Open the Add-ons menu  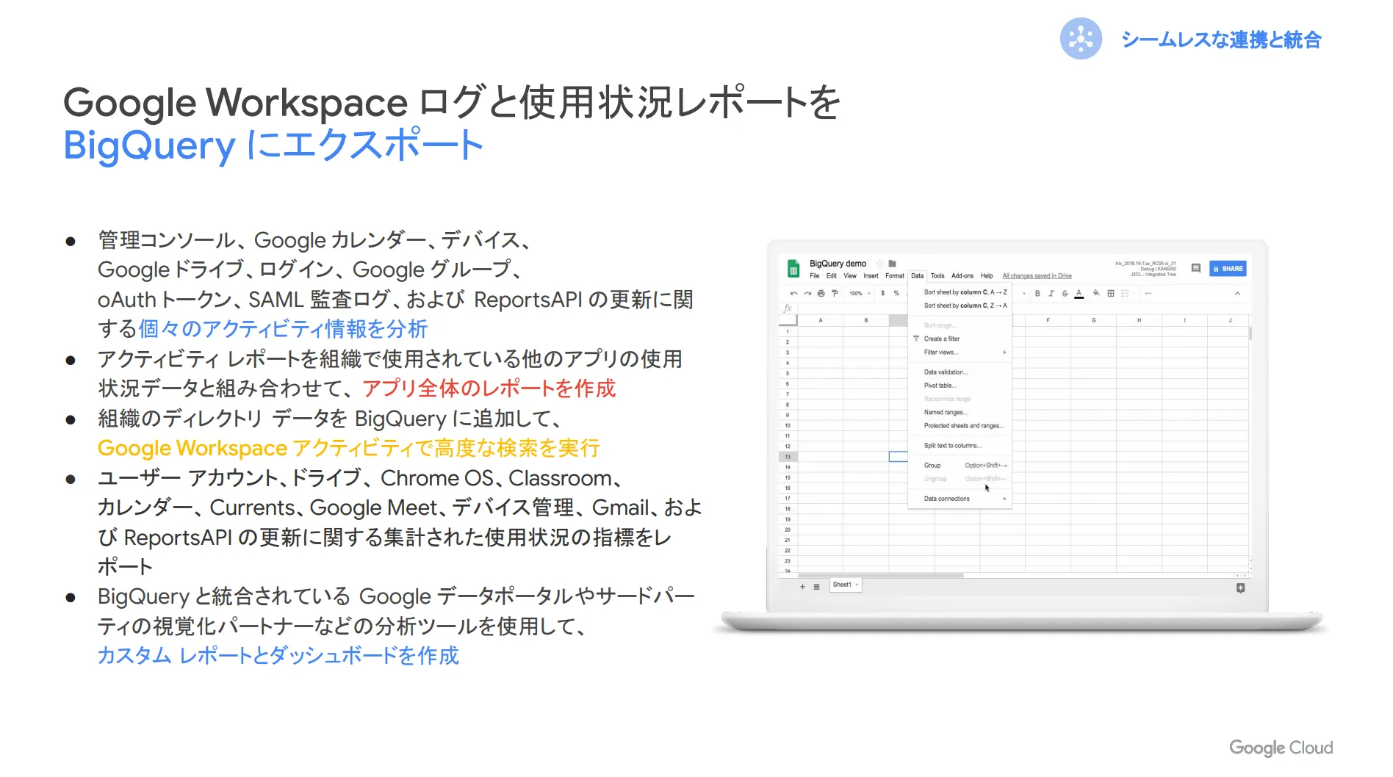click(x=962, y=276)
